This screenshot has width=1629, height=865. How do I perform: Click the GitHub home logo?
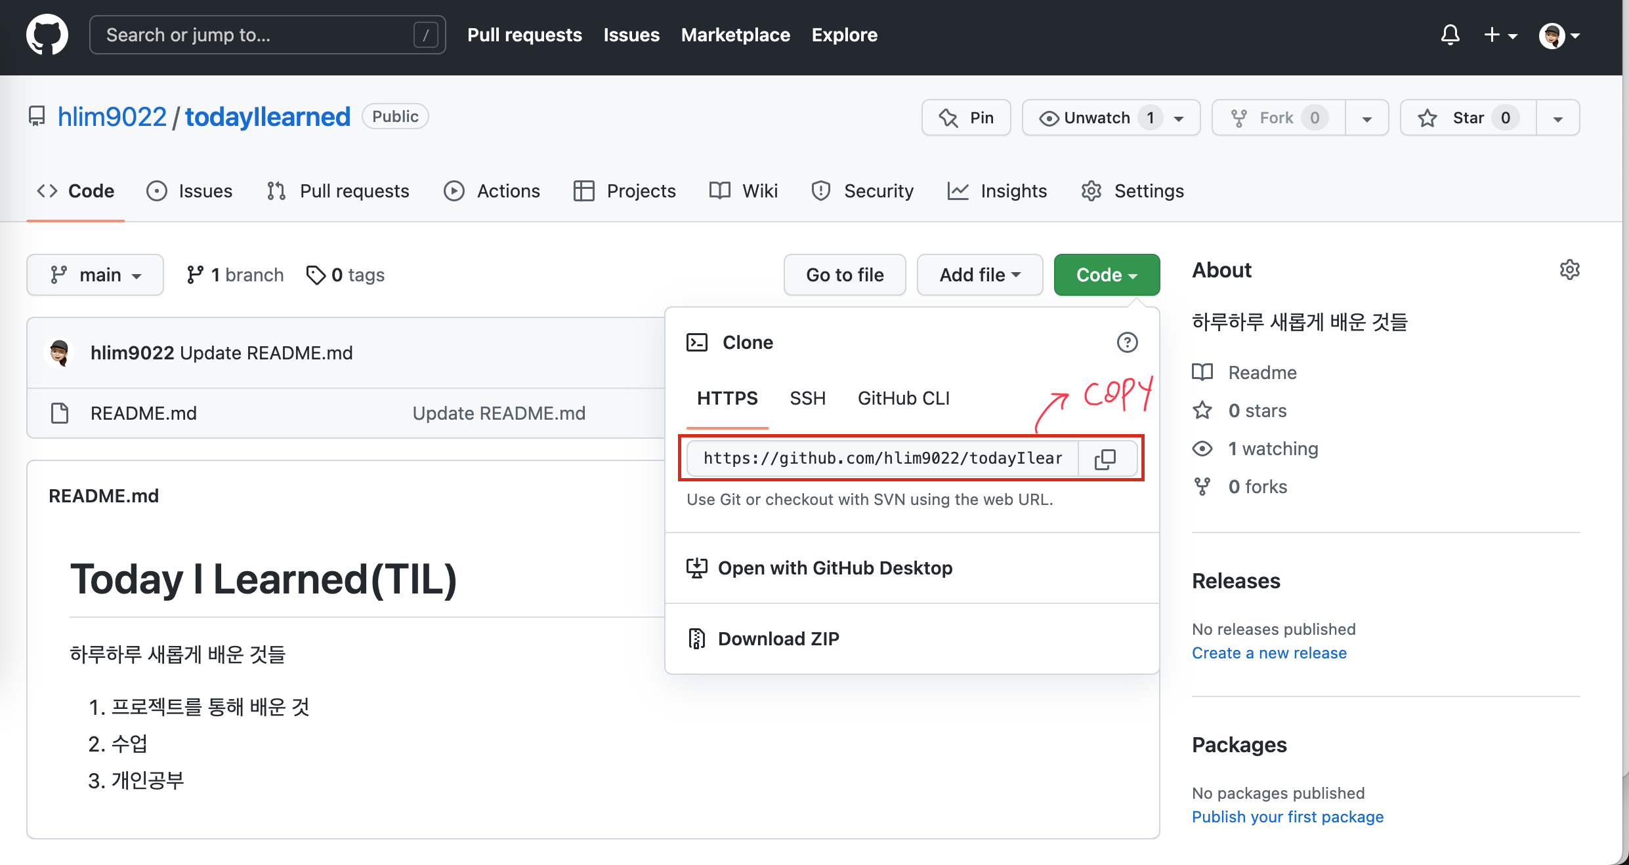point(47,34)
